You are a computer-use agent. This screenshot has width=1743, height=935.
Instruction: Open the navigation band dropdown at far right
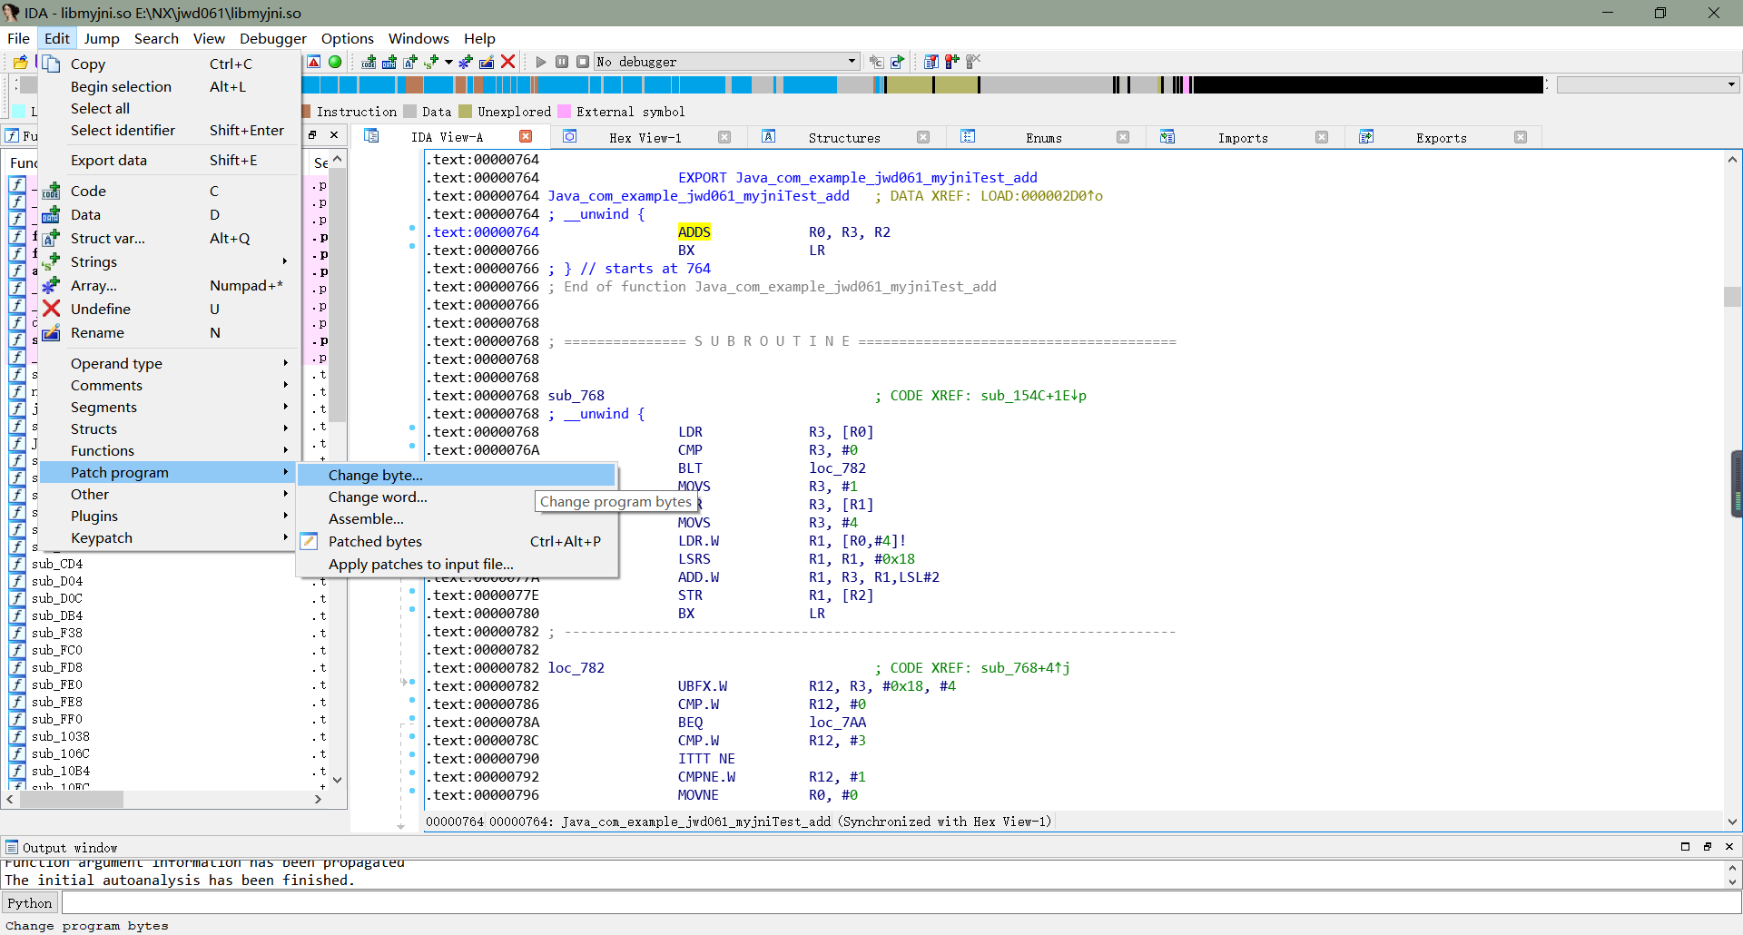coord(1731,84)
